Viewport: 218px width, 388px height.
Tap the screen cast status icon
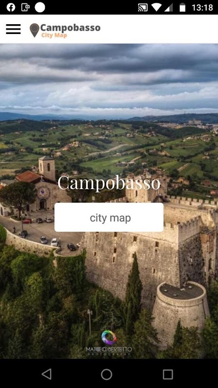(143, 7)
